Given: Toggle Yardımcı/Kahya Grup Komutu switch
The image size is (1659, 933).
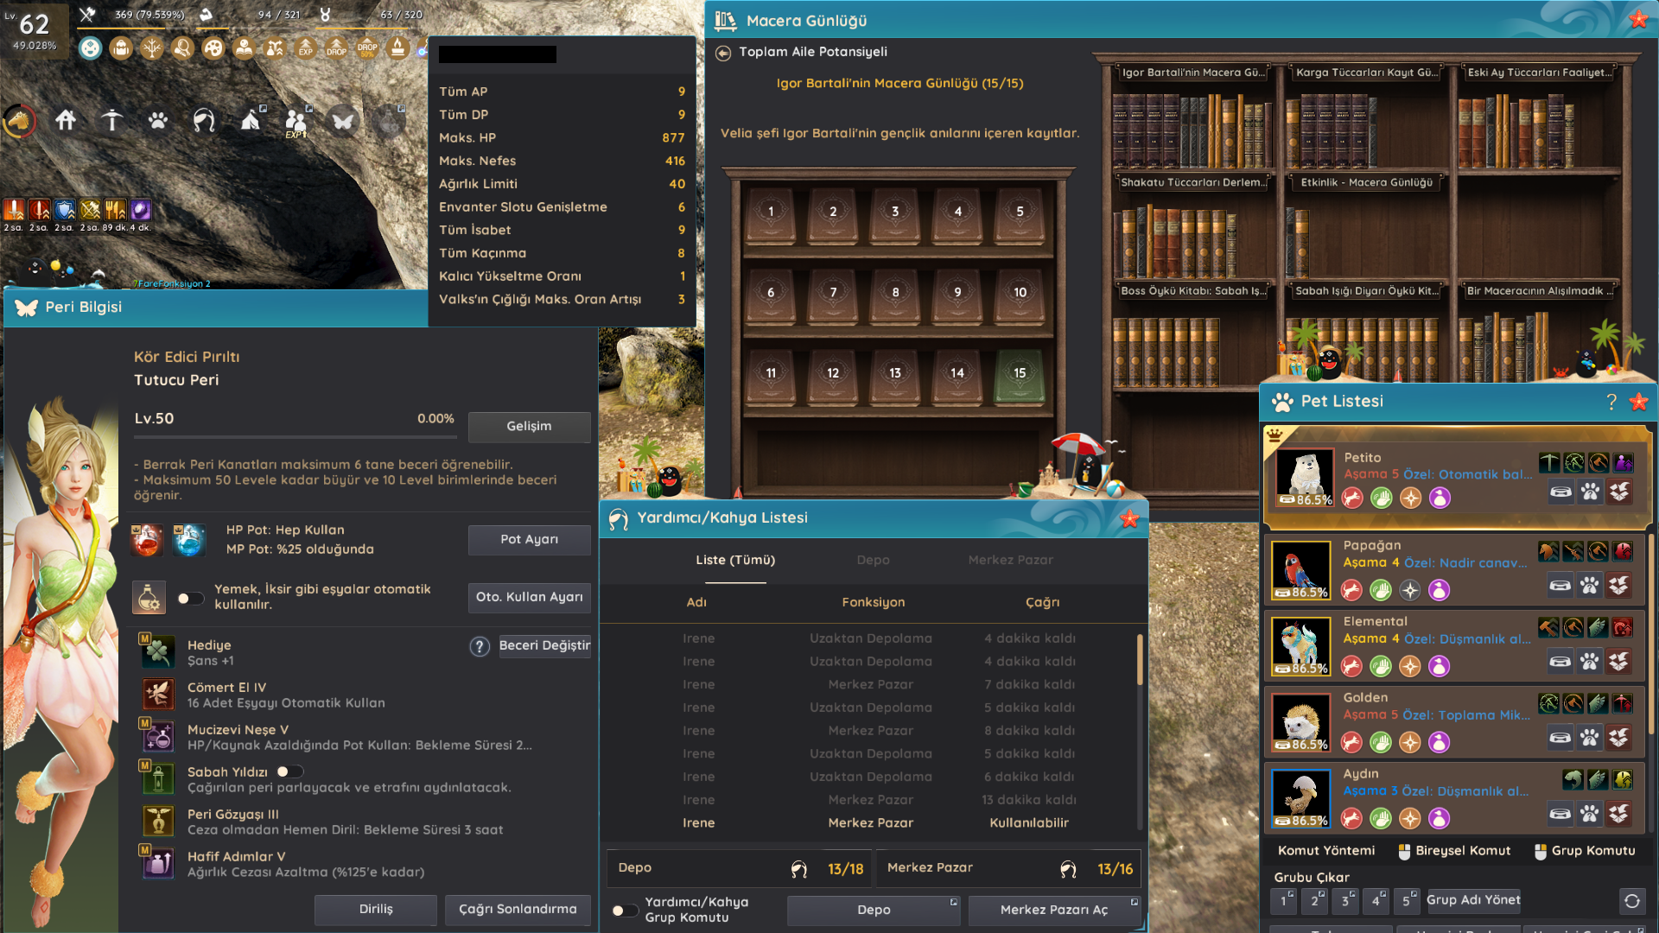Looking at the screenshot, I should (625, 910).
